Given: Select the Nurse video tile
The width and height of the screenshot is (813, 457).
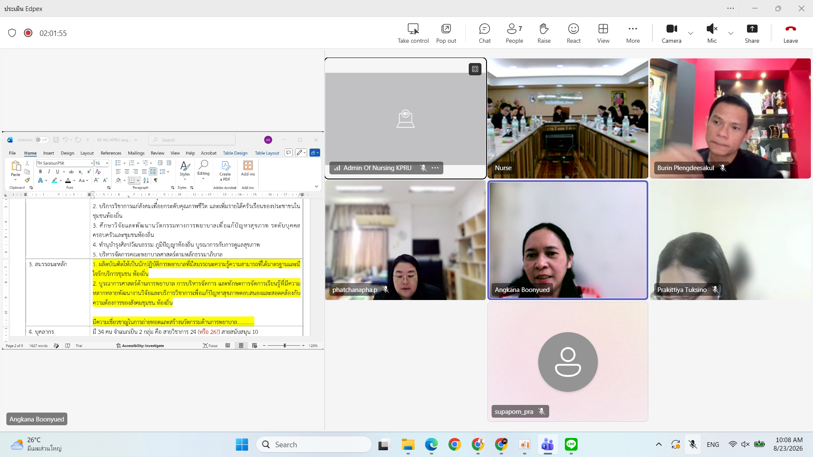Looking at the screenshot, I should (x=567, y=118).
